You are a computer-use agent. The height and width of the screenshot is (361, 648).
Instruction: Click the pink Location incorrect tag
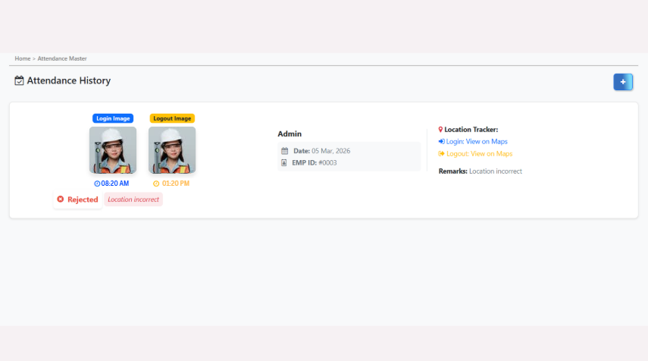tap(133, 199)
